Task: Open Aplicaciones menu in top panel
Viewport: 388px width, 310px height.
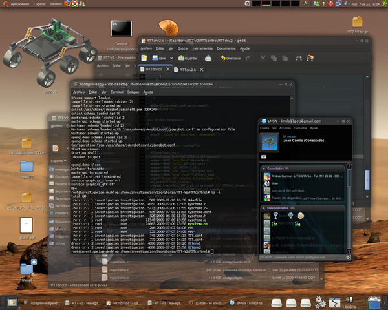Action: 20,4
